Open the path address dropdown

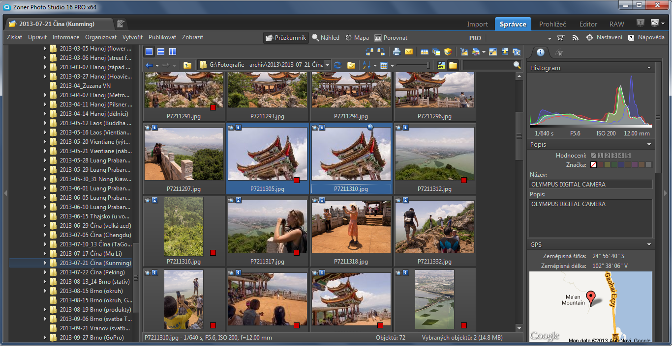pos(327,65)
